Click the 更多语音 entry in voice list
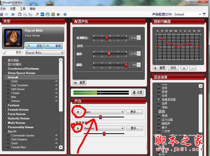Screen dimensions: 210x156 (x=13, y=61)
